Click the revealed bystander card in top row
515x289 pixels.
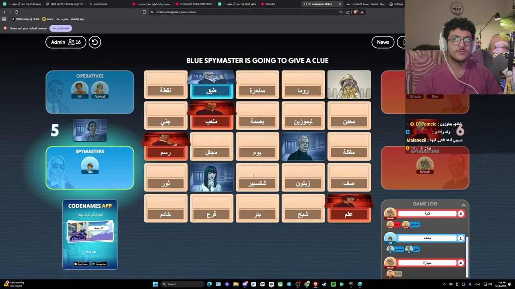pyautogui.click(x=349, y=85)
